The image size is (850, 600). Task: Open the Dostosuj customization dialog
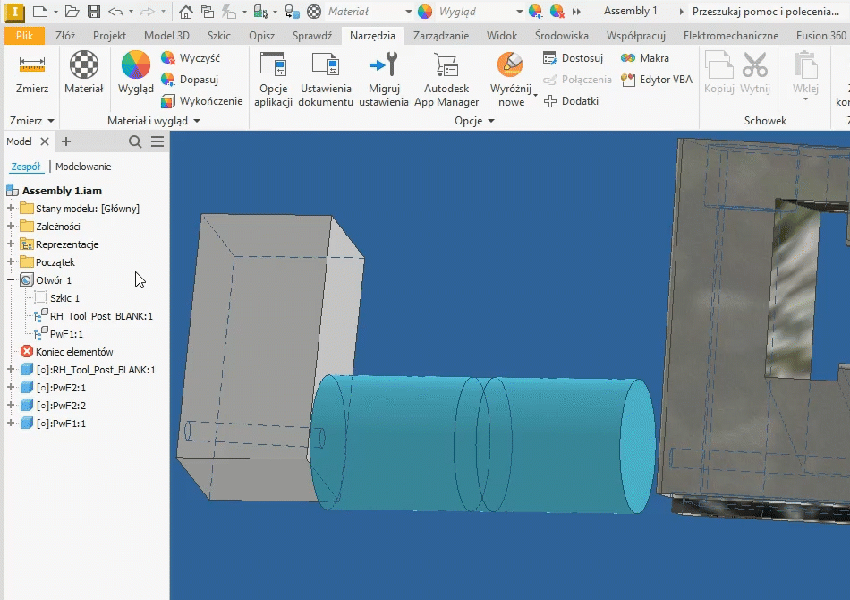573,57
